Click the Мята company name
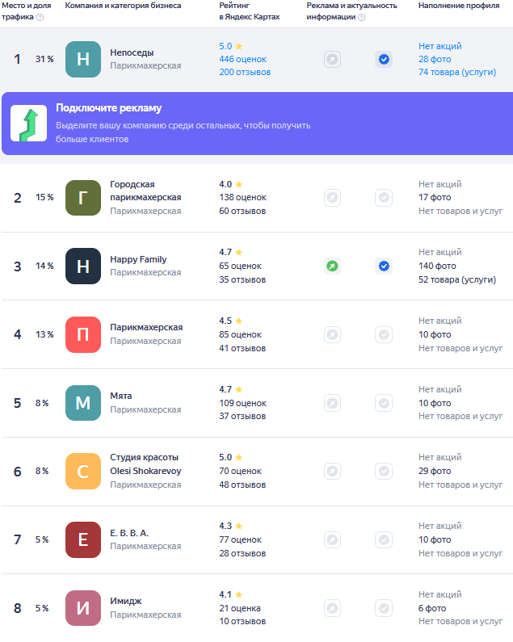 click(x=121, y=396)
